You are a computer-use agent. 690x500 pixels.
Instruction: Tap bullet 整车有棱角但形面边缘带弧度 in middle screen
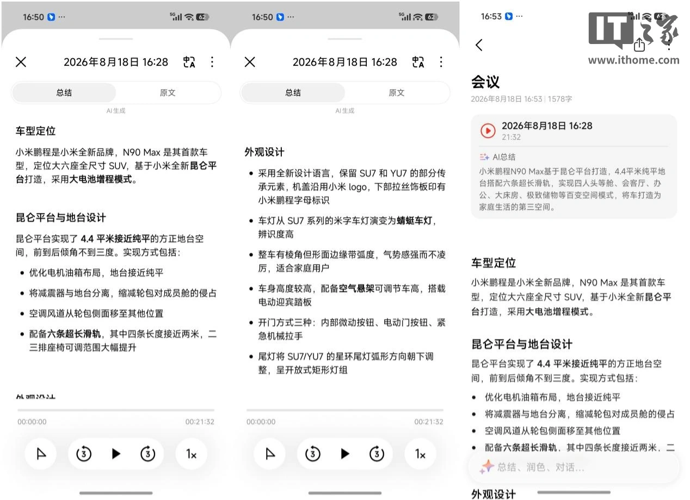352,261
